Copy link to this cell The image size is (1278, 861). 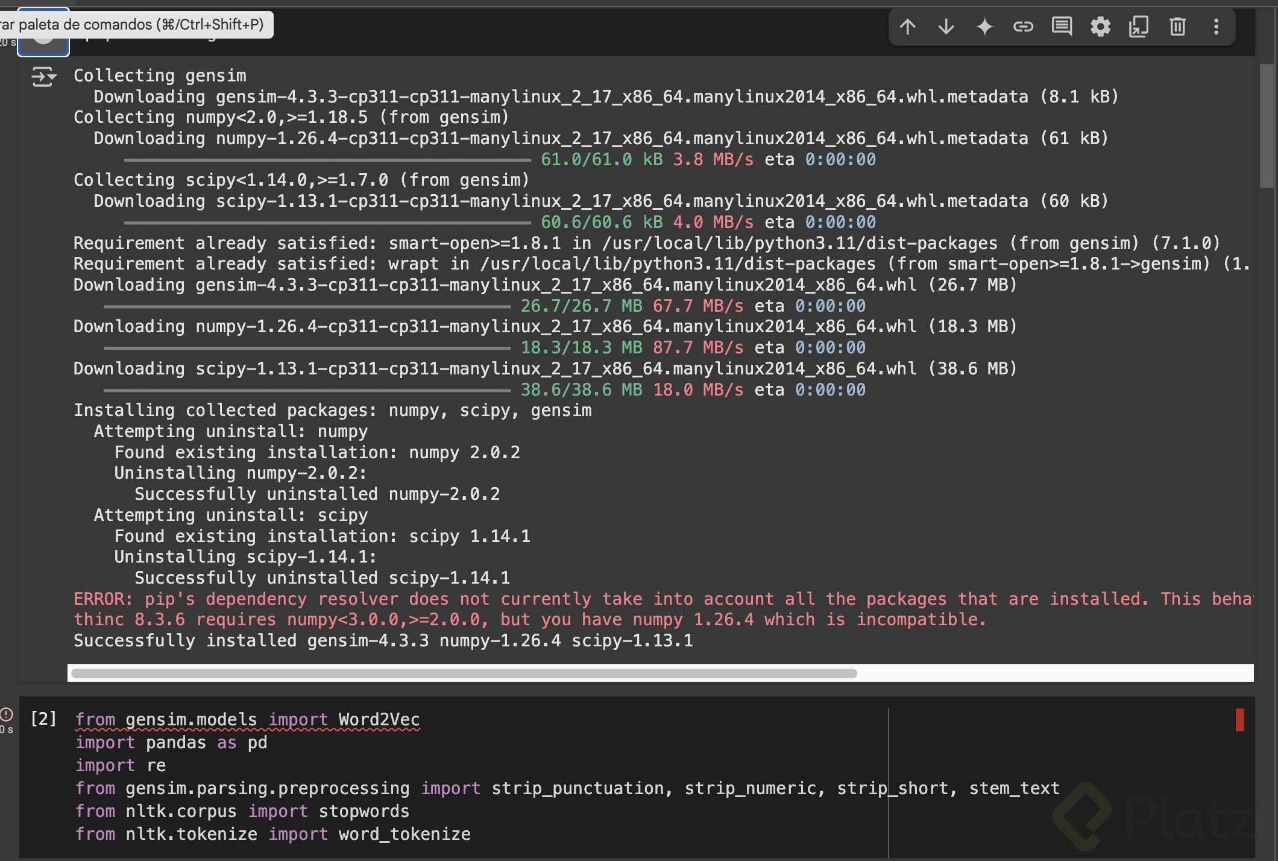1023,27
